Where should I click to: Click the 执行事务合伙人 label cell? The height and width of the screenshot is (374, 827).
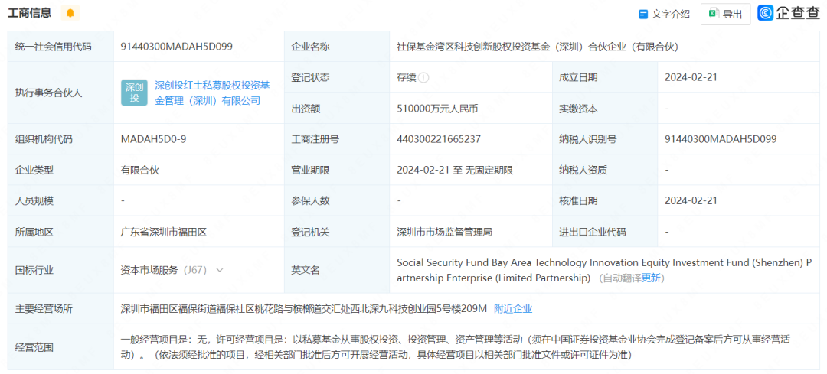click(x=60, y=93)
